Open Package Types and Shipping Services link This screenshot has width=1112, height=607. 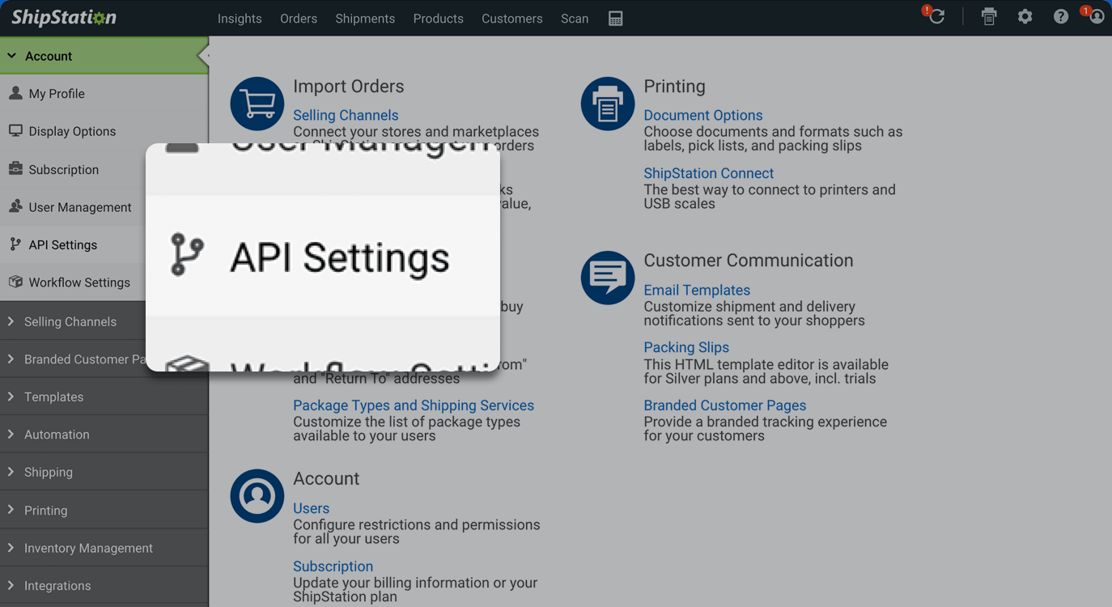414,405
